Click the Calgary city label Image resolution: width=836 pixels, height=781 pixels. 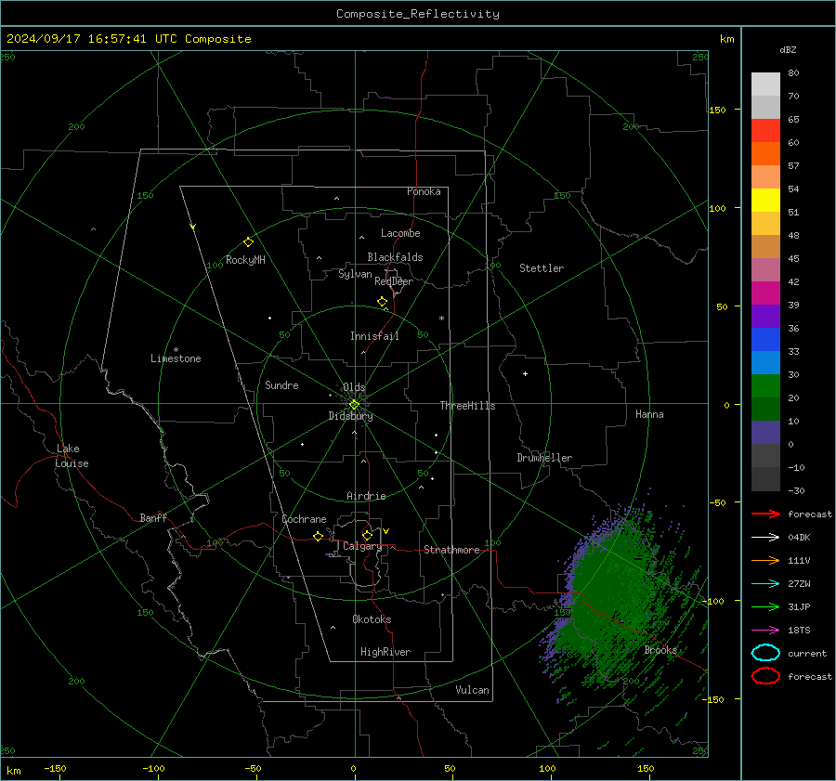tap(362, 546)
